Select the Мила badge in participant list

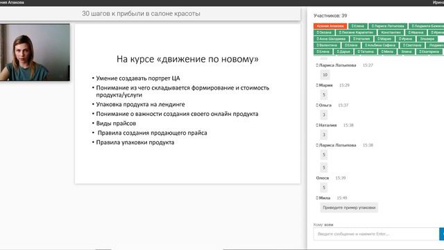pos(387,51)
